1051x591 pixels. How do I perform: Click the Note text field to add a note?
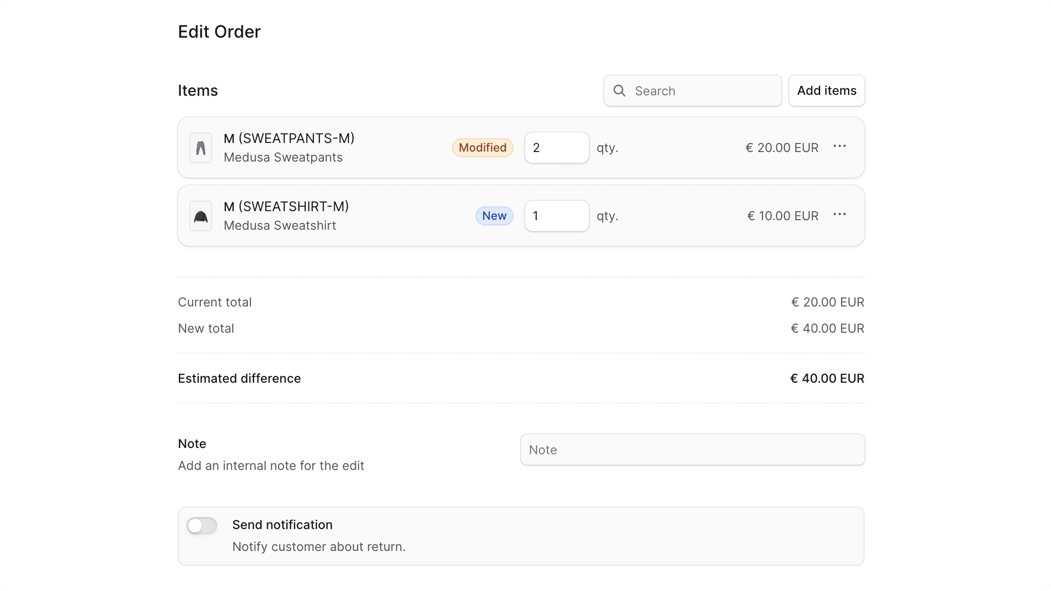(692, 449)
